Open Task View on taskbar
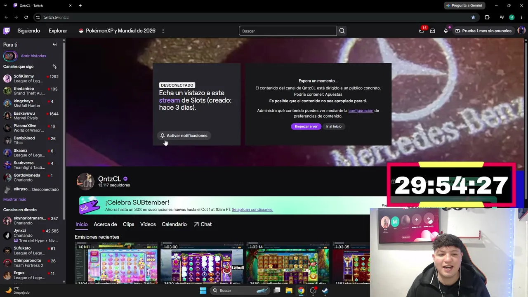Screen dimensions: 528x297 (277, 290)
